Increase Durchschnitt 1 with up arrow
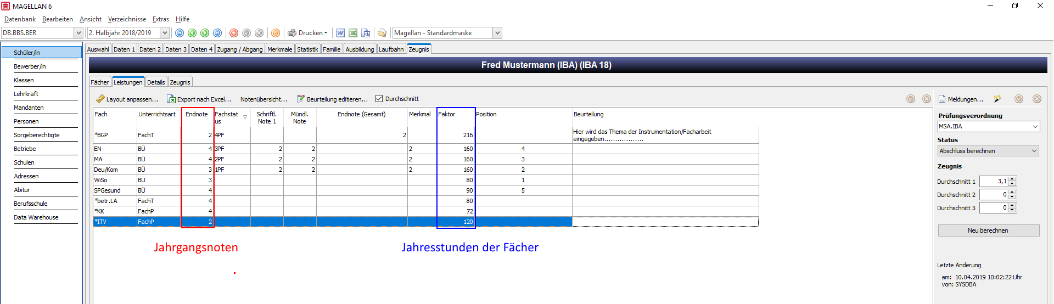Screen dimensions: 1054x304 click(x=1013, y=179)
